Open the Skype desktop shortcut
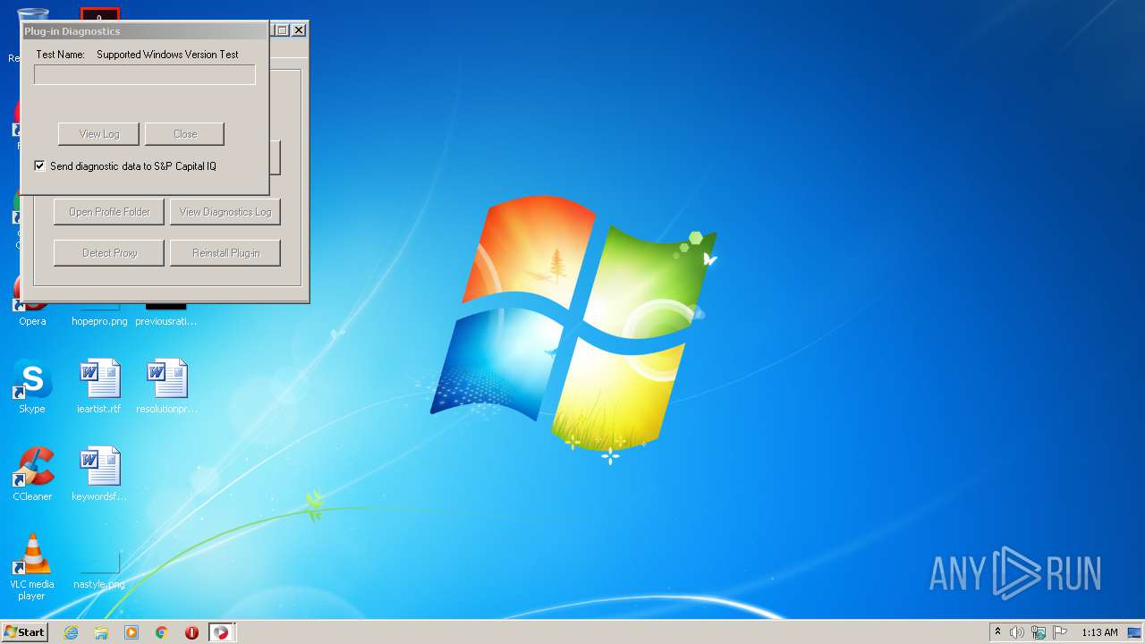This screenshot has height=644, width=1145. [x=32, y=386]
